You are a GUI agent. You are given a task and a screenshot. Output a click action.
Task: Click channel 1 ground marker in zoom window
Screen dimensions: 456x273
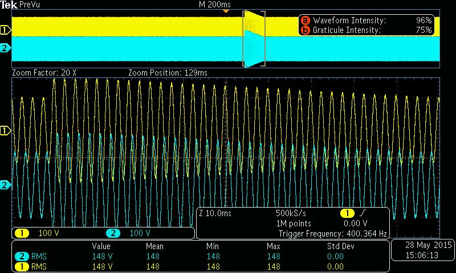[x=6, y=131]
